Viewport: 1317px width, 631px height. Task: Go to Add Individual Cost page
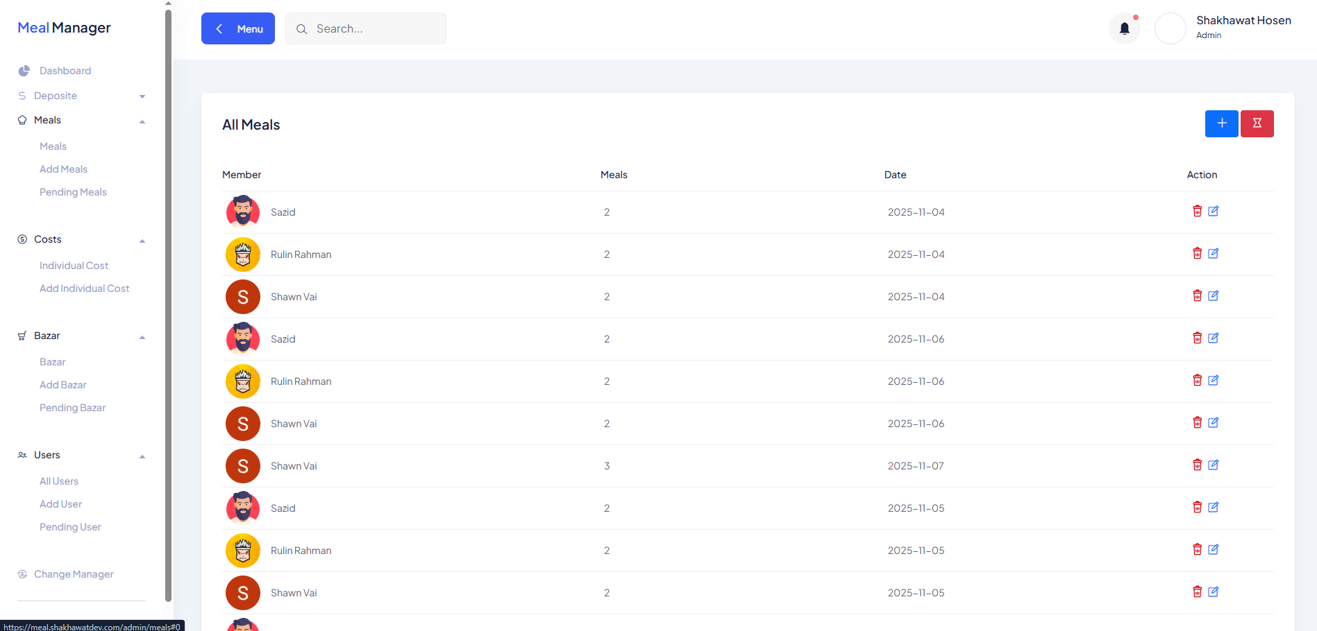click(x=84, y=288)
